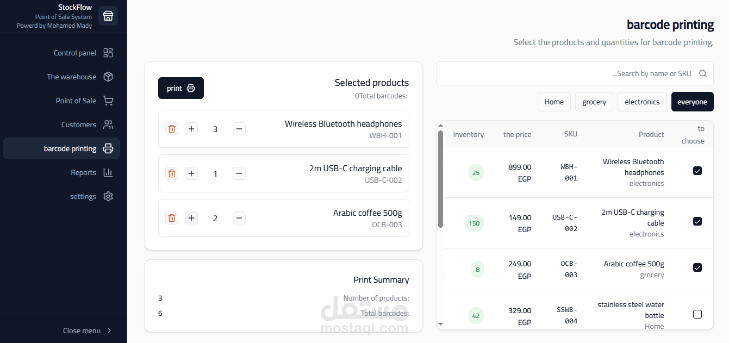Click the search magnifier icon
The width and height of the screenshot is (729, 343).
[703, 73]
